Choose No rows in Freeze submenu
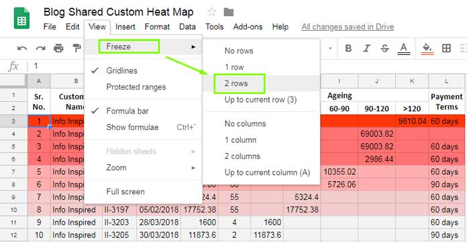This screenshot has height=242, width=467. tap(262, 50)
